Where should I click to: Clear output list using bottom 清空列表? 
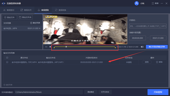pos(8,85)
